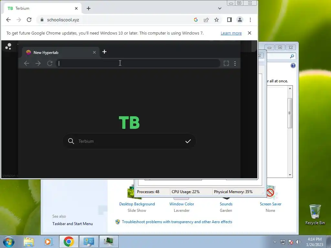The height and width of the screenshot is (248, 331).
Task: Reload the schooliscool.xyz page in Chrome
Action: point(29,20)
